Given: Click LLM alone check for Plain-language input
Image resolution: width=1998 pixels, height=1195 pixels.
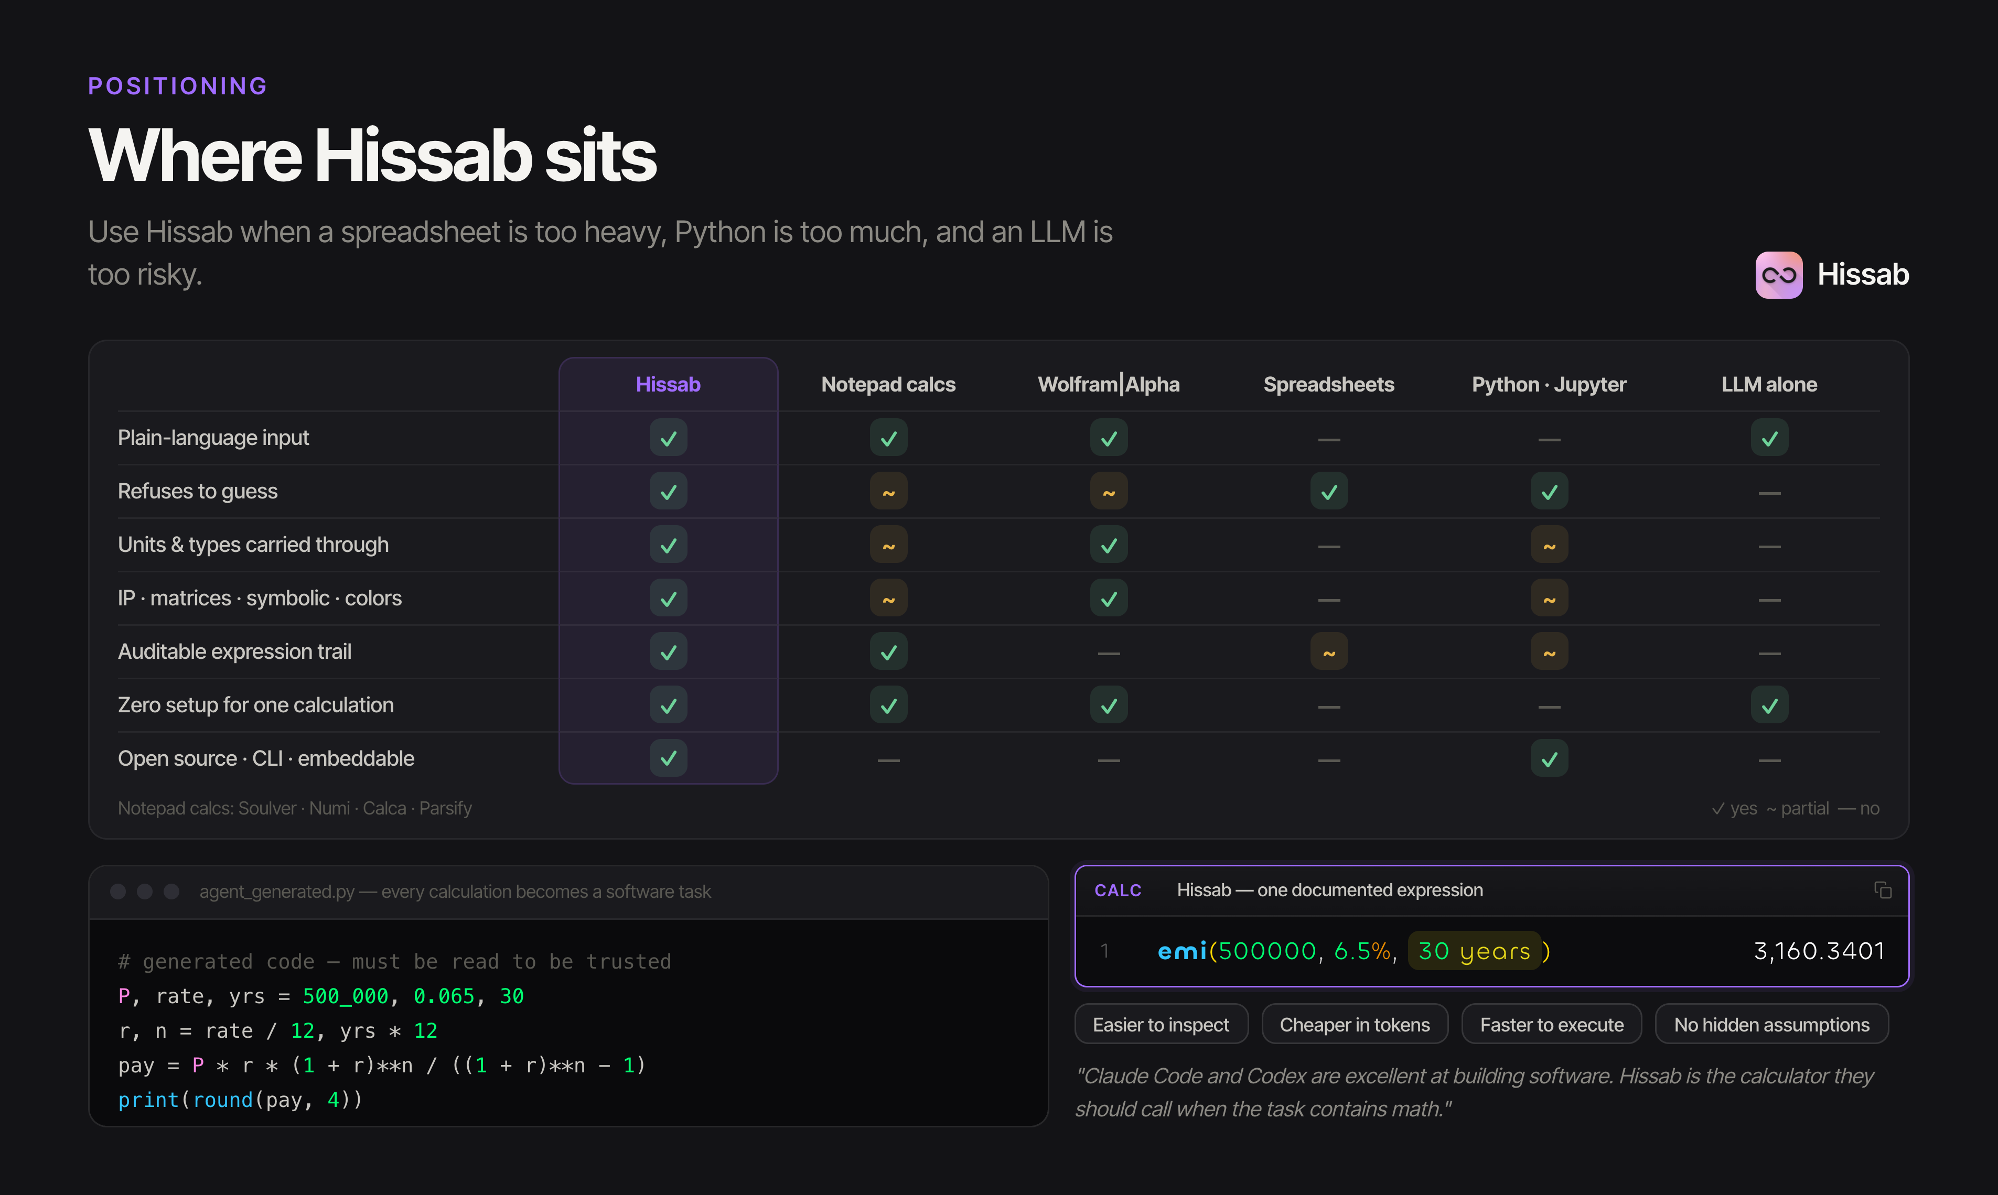Looking at the screenshot, I should click(1769, 438).
